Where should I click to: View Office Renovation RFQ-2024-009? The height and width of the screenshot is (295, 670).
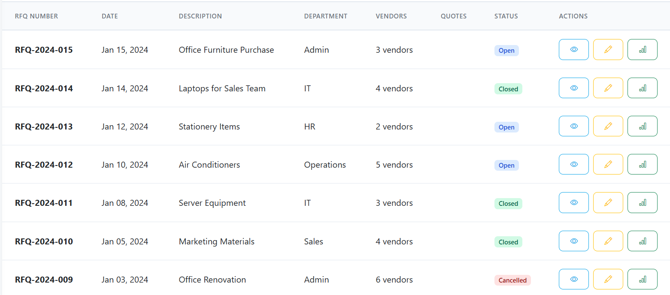574,279
